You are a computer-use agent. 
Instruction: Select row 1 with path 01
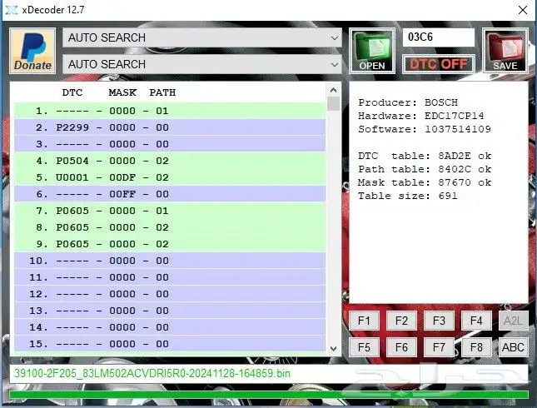[170, 111]
